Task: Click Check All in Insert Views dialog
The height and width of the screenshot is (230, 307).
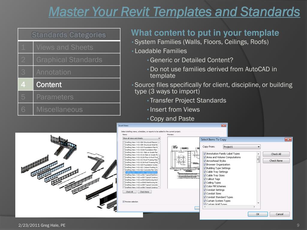Action: click(130, 192)
